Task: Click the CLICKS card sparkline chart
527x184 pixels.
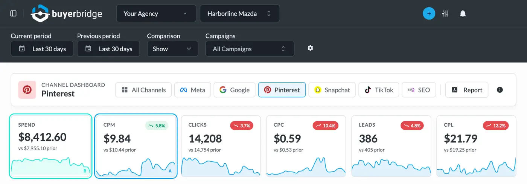Action: click(x=221, y=167)
